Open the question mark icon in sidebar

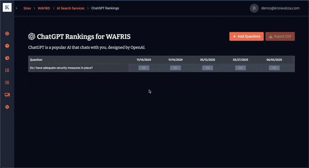pyautogui.click(x=7, y=46)
